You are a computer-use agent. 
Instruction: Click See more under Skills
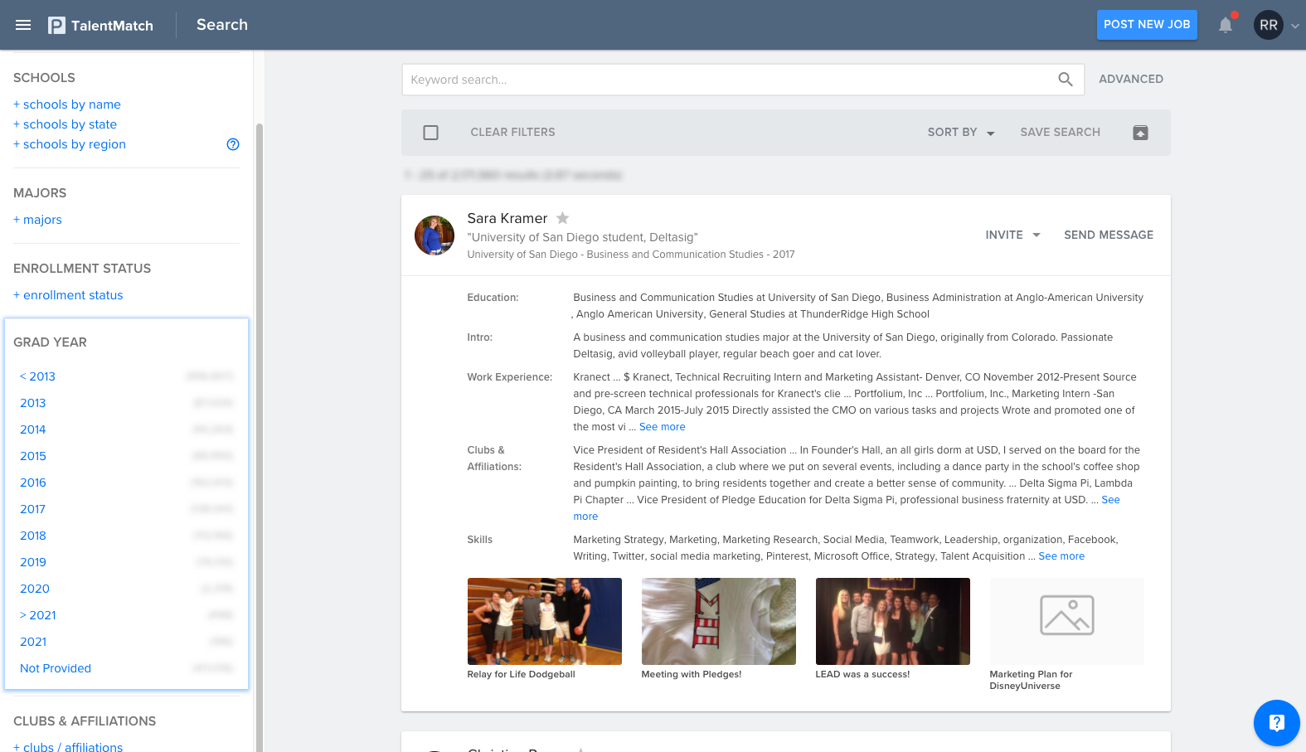coord(1061,556)
